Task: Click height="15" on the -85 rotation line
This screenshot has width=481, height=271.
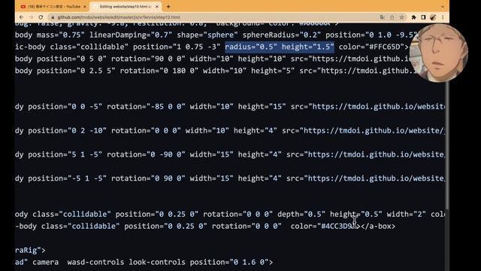Action: pyautogui.click(x=262, y=107)
